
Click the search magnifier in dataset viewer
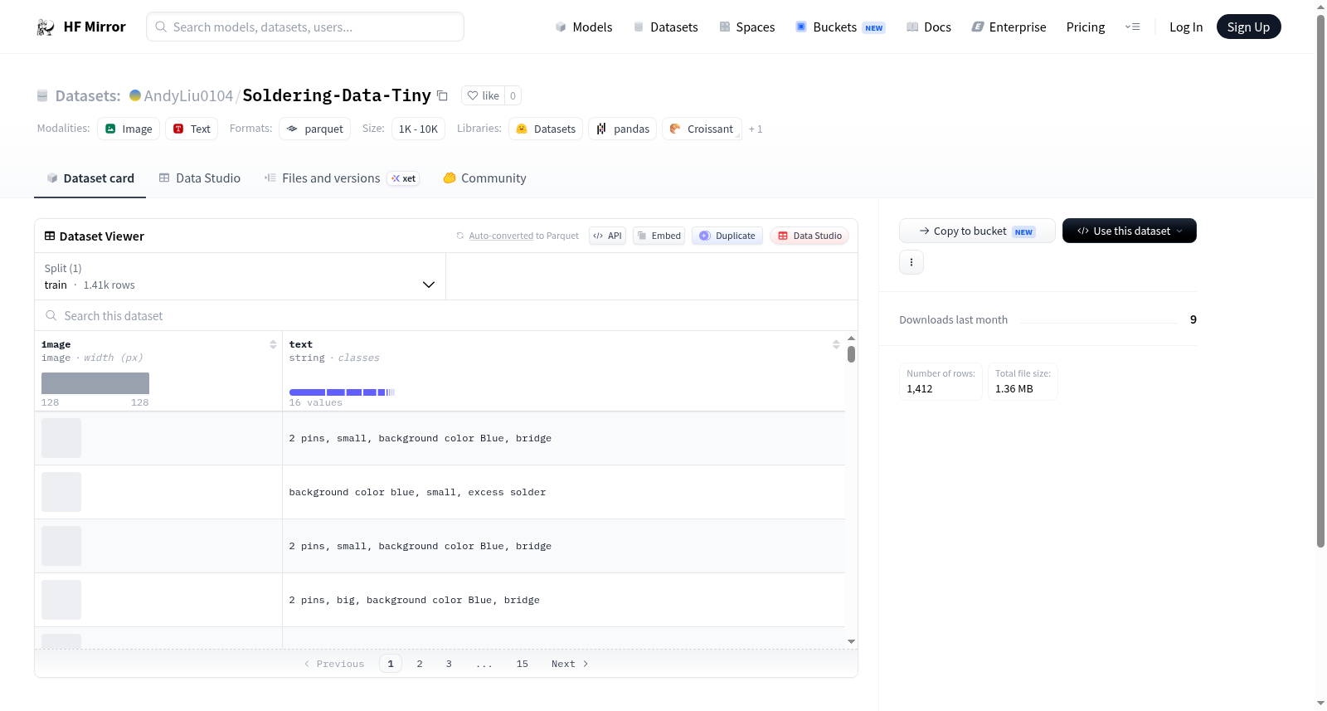[x=51, y=316]
